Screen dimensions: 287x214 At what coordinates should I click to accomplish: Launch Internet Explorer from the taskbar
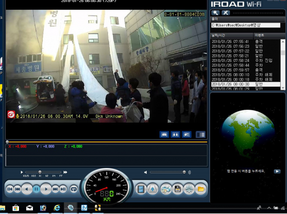pos(57,208)
